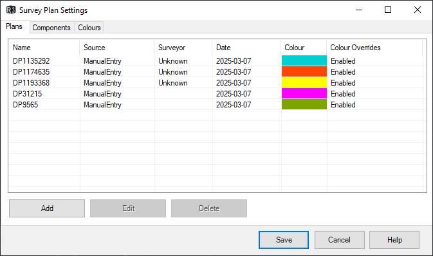Screen dimensions: 433x256
Task: Click Enabled override for DP9565
Action: point(343,105)
